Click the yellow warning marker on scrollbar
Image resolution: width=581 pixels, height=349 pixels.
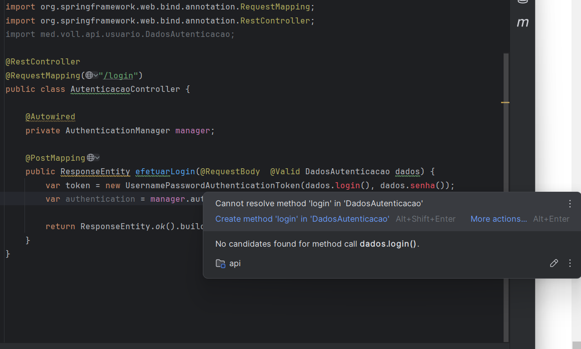505,102
